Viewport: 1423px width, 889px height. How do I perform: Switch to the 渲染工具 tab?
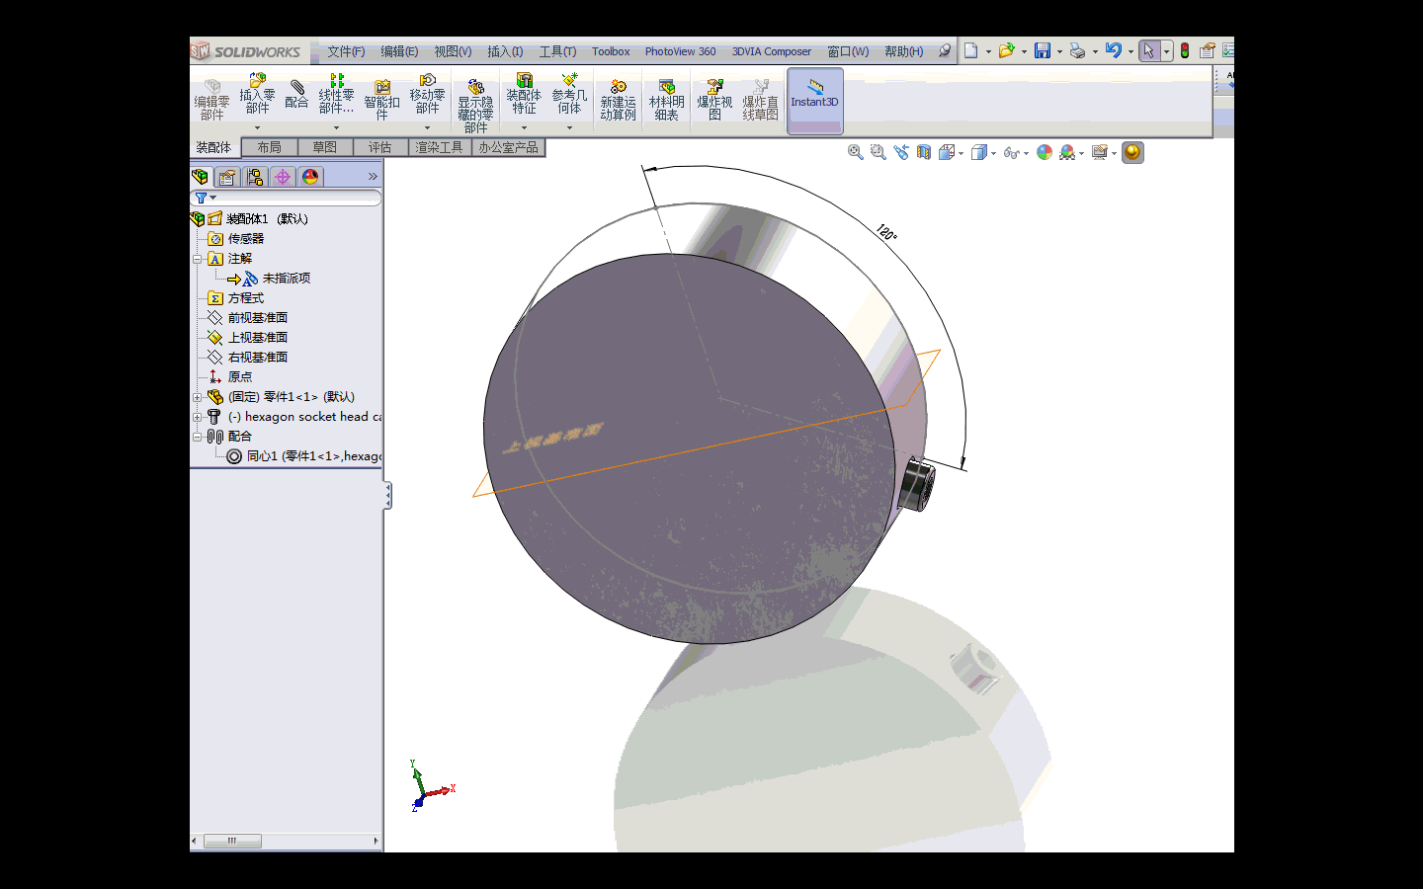(439, 147)
